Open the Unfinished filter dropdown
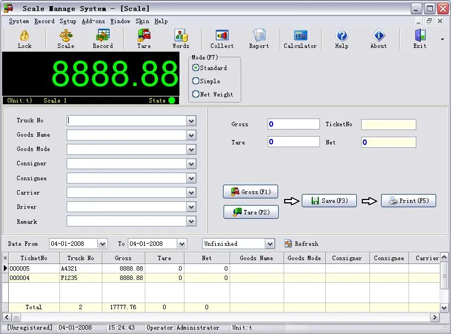The width and height of the screenshot is (451, 334). coord(269,244)
